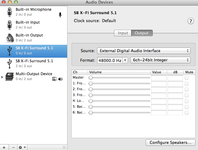Click the Value column header

159,72
